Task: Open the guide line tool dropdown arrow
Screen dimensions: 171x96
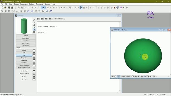Action: pyautogui.click(x=45, y=7)
